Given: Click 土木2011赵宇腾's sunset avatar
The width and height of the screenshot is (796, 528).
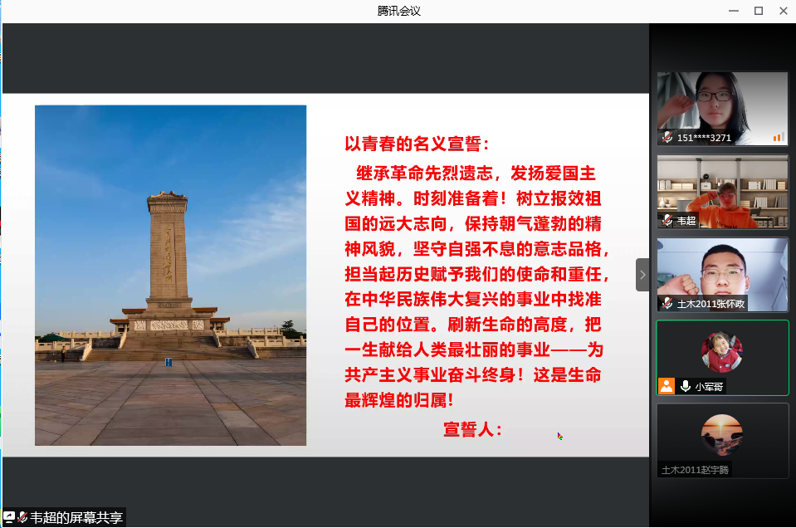Looking at the screenshot, I should pyautogui.click(x=722, y=434).
